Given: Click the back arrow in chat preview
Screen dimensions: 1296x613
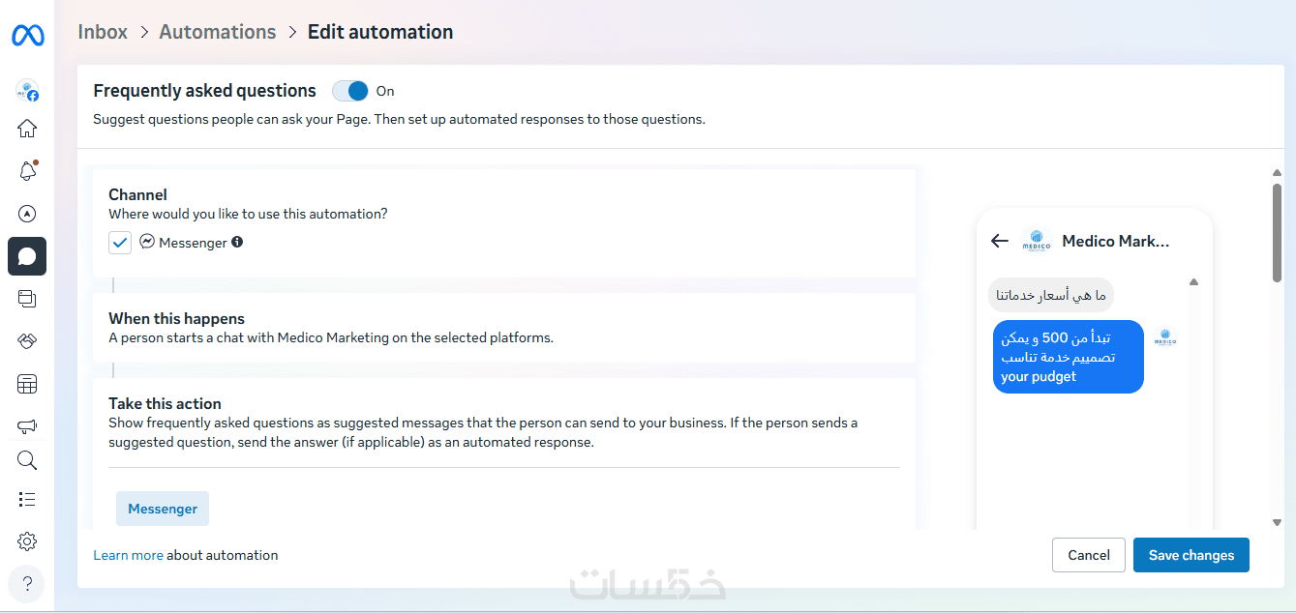Looking at the screenshot, I should coord(1000,241).
